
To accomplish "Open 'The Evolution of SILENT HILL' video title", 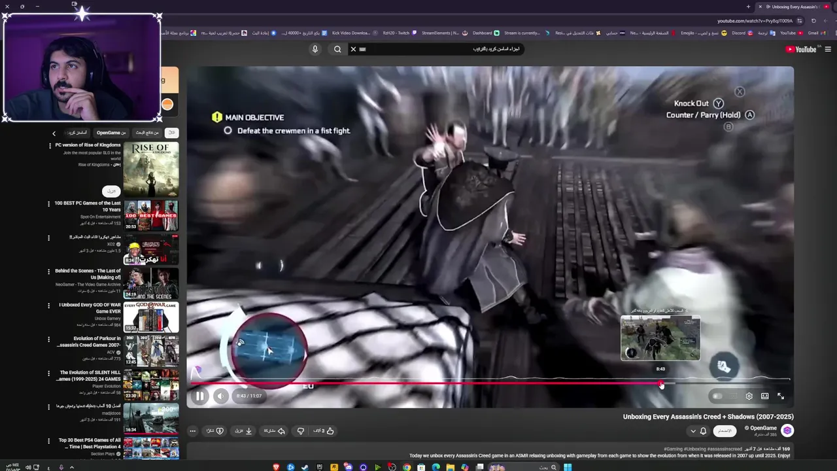I will [x=88, y=375].
